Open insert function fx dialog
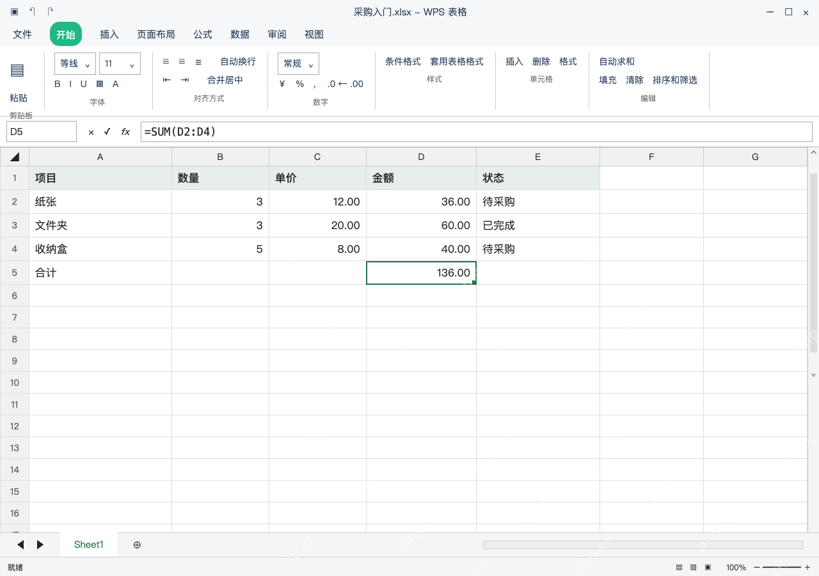Viewport: 819px width, 576px height. (x=125, y=132)
